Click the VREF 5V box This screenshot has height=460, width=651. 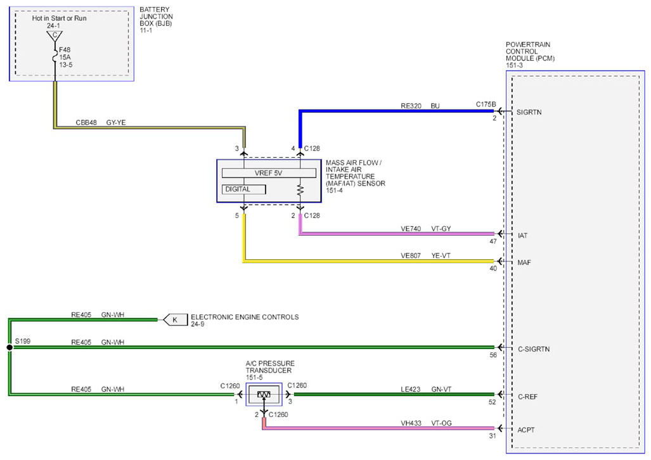269,173
